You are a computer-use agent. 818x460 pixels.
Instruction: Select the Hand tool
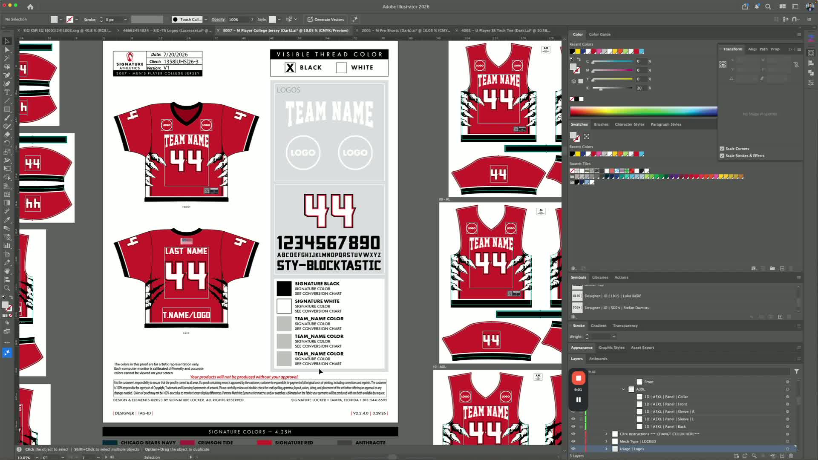(x=7, y=271)
